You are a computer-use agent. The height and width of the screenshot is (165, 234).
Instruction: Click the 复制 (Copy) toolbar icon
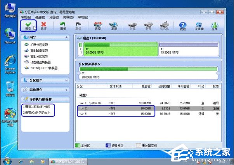coord(114,26)
